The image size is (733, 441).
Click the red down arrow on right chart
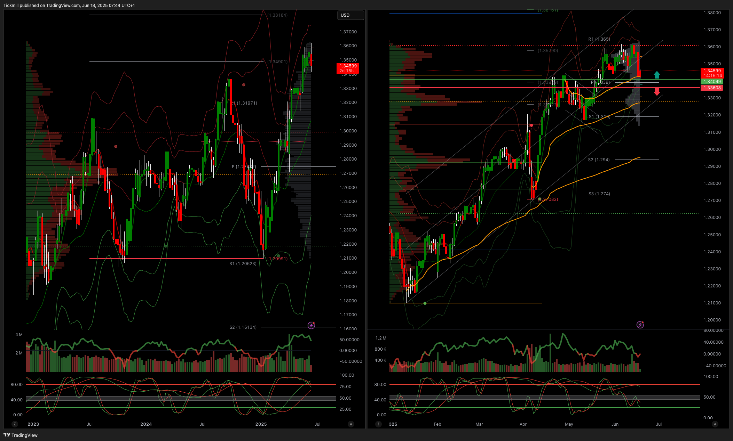[x=657, y=92]
